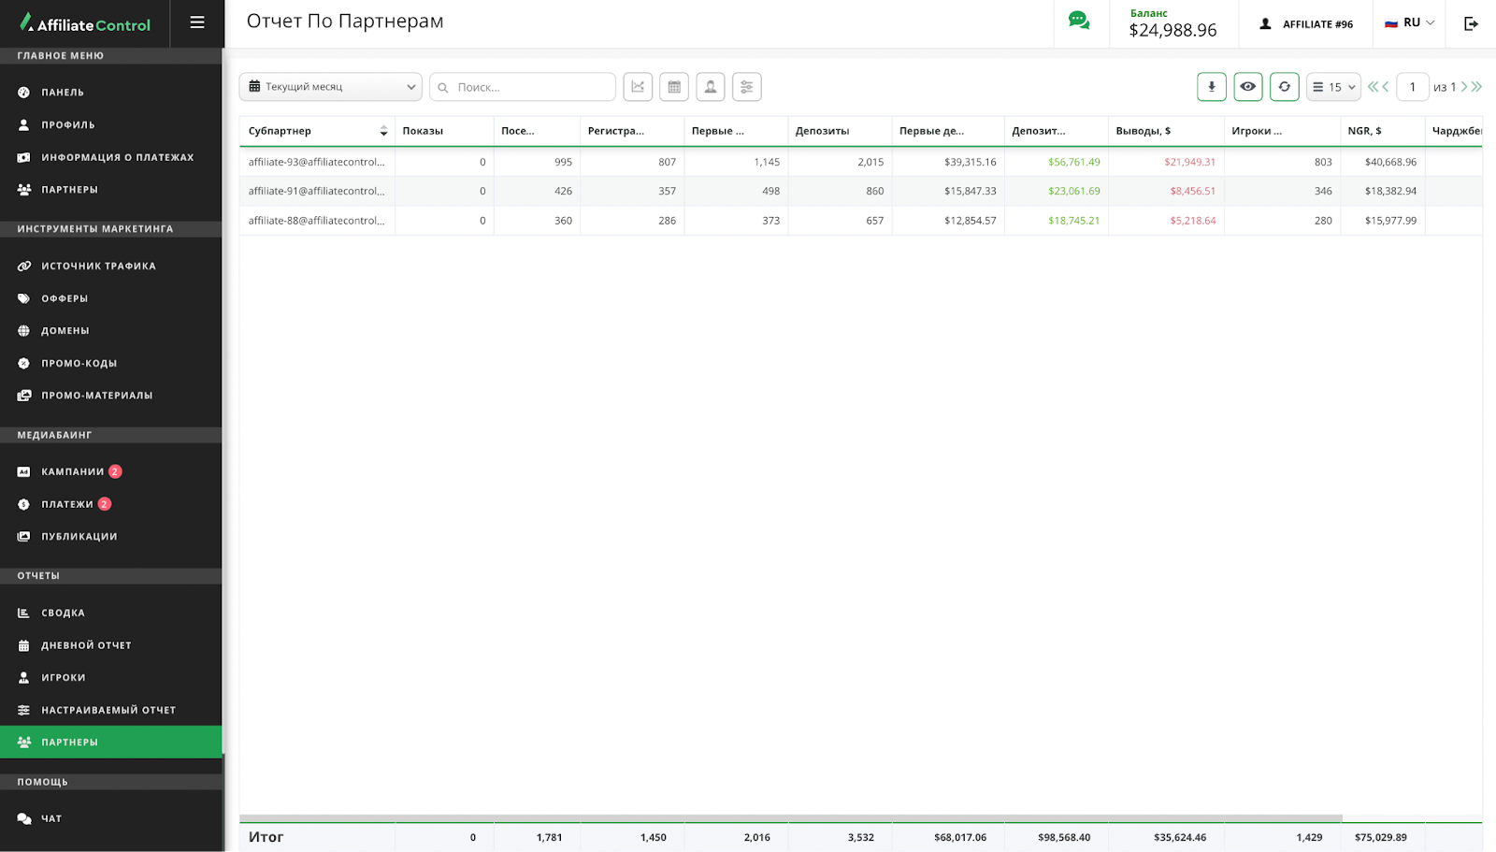Screen dimensions: 1496x852
Task: Open the chat messages icon in header
Action: [1079, 22]
